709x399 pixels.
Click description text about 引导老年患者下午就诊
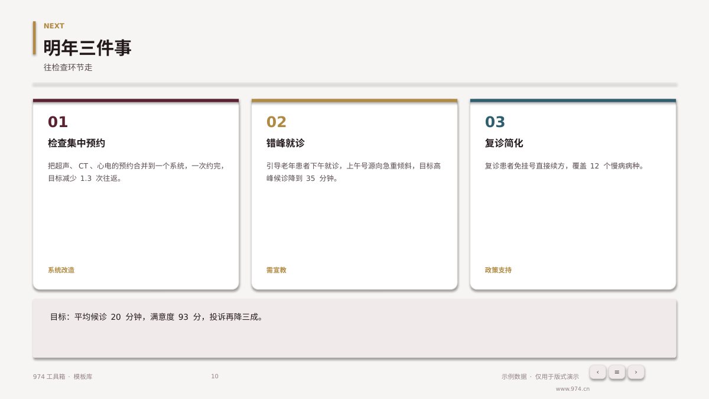(x=353, y=172)
